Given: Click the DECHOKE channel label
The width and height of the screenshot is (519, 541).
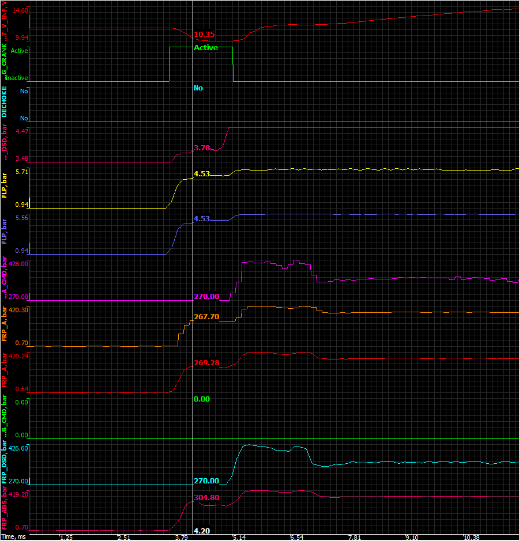Looking at the screenshot, I should pyautogui.click(x=5, y=104).
